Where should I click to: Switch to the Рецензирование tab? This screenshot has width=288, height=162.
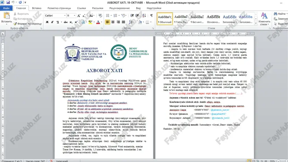(120, 8)
